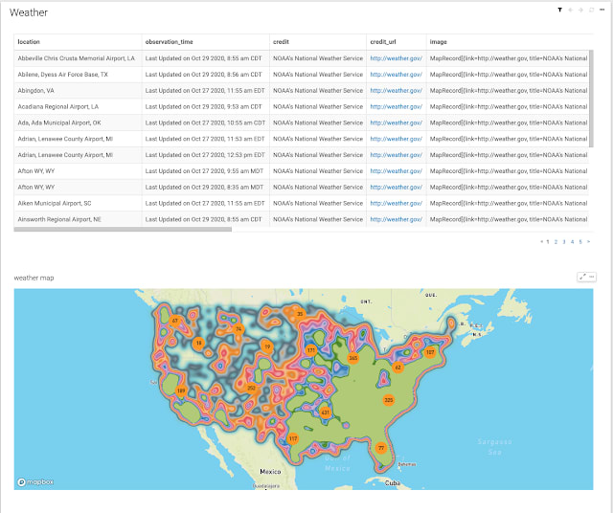Open weather.gov link in Abingdon, VA row
This screenshot has width=613, height=513.
pos(396,90)
